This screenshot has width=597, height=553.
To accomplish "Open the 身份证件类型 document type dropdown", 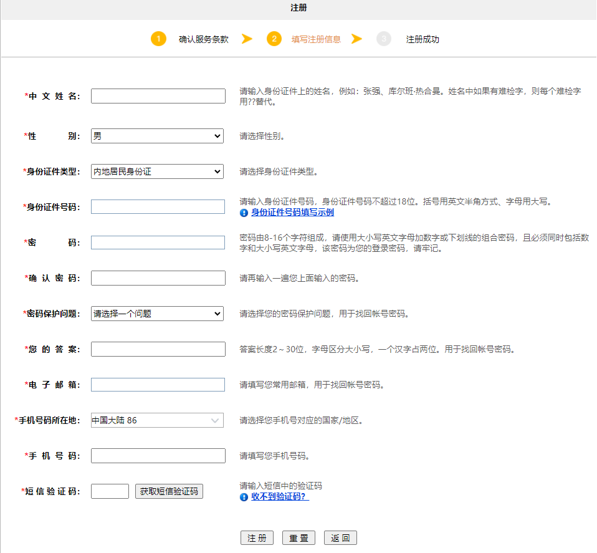I will [157, 171].
